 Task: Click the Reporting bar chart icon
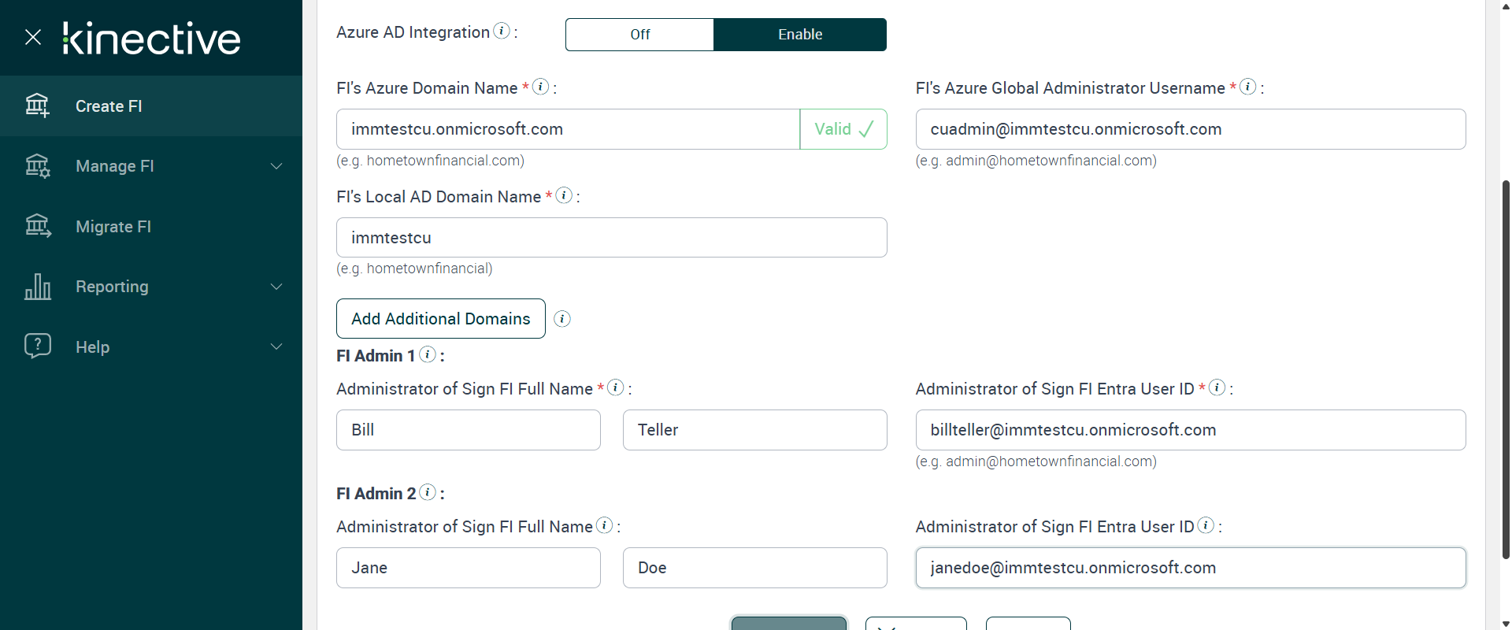(37, 287)
